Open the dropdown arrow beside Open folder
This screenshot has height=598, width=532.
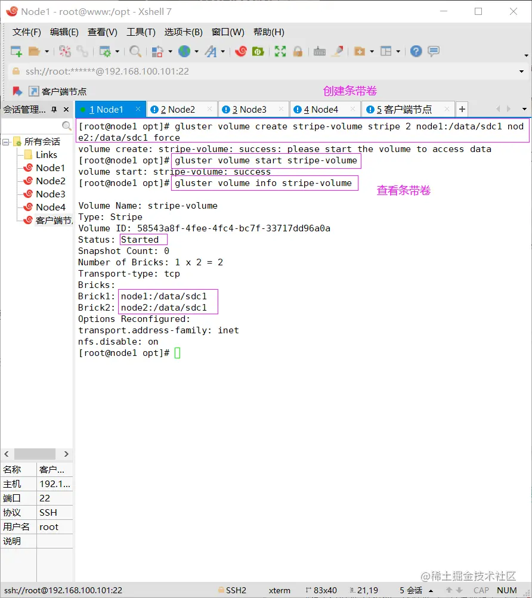point(47,51)
